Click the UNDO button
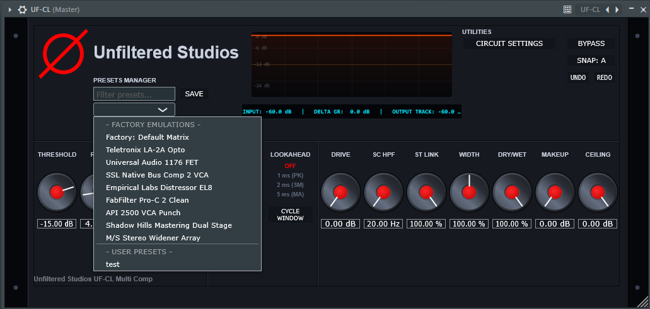 578,77
